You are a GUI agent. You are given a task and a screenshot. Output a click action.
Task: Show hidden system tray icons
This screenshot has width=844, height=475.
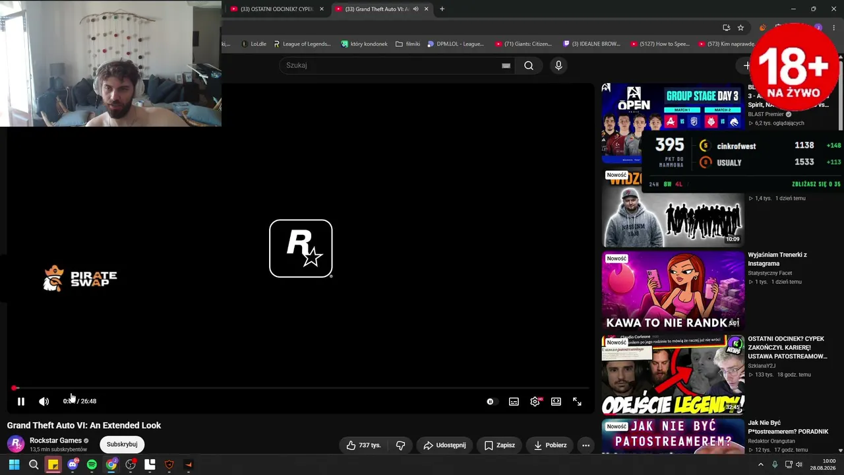(760, 464)
